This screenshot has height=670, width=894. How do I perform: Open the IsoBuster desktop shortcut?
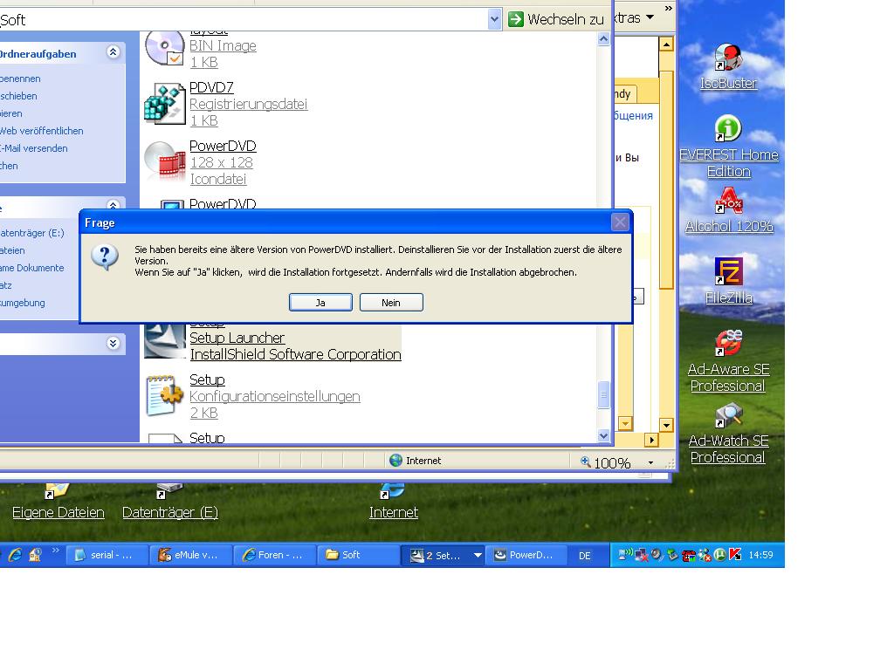pyautogui.click(x=728, y=66)
